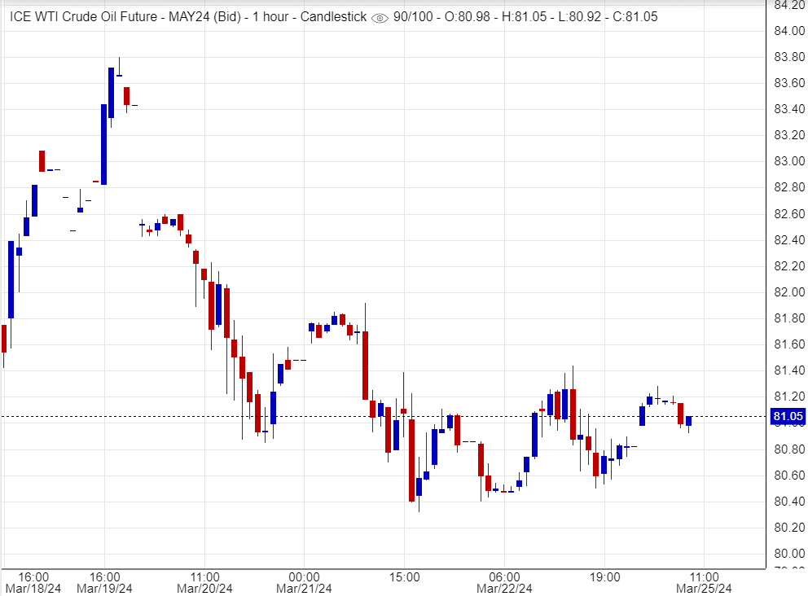
Task: Select the Mar/20/24 11:00 time label
Action: (x=204, y=581)
